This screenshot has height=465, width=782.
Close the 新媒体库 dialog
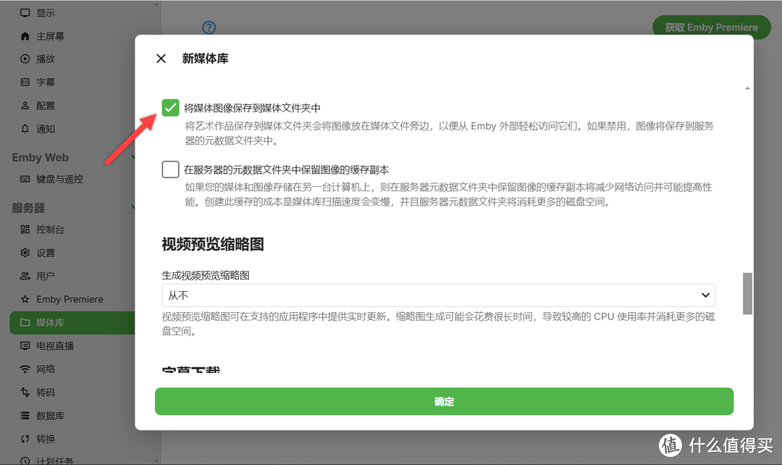[x=161, y=59]
